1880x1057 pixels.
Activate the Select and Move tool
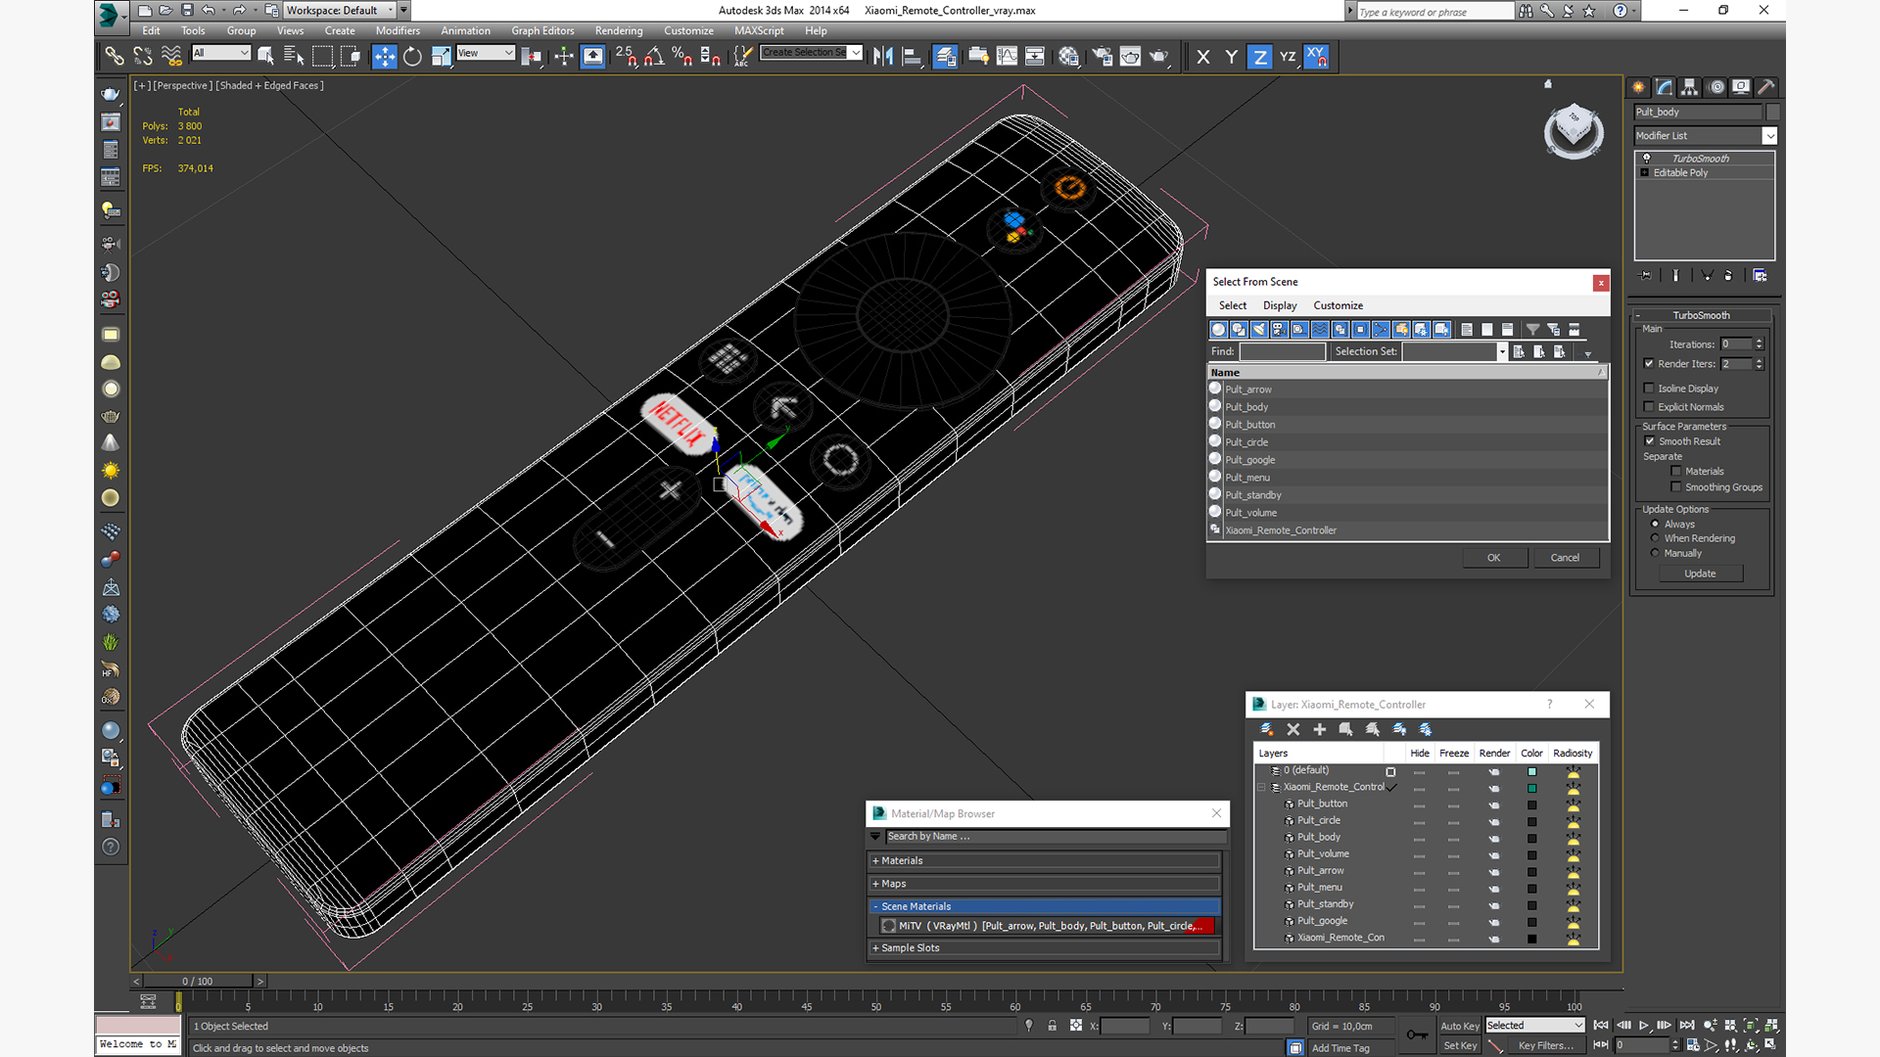[x=384, y=57]
